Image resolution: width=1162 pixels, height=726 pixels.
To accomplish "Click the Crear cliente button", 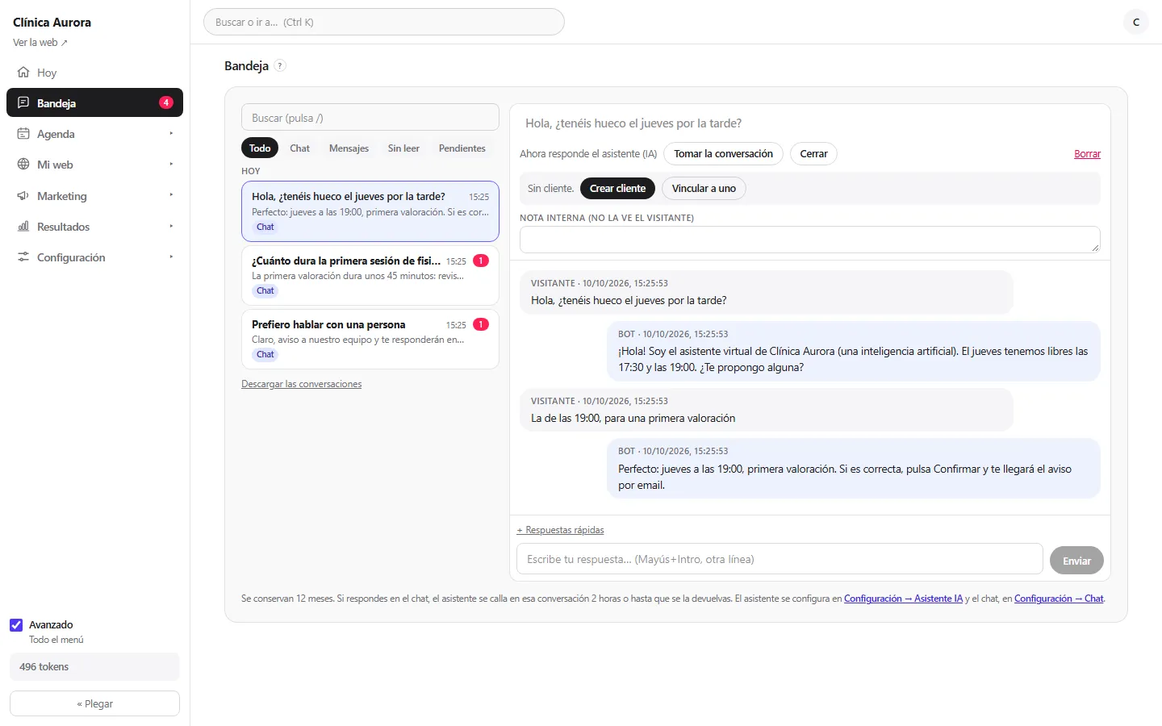I will pyautogui.click(x=617, y=189).
